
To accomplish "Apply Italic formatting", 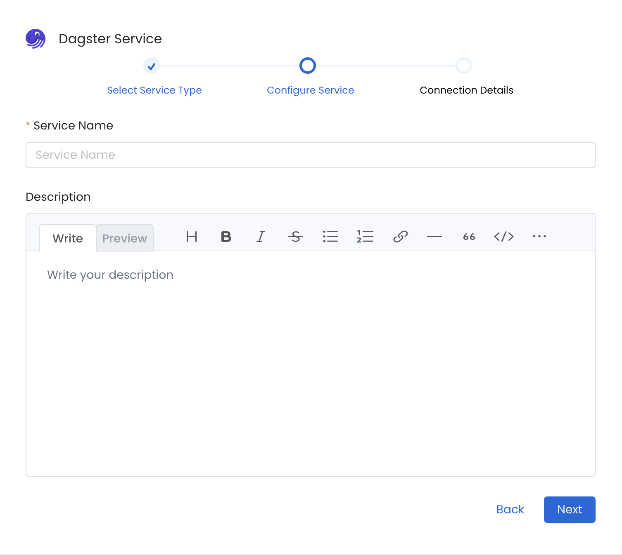I will click(x=261, y=237).
